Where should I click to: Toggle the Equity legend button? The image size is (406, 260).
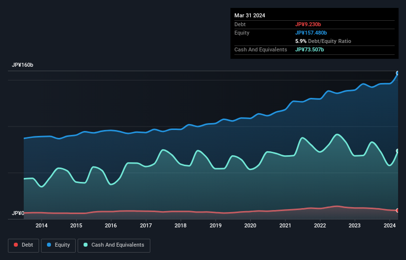point(58,245)
